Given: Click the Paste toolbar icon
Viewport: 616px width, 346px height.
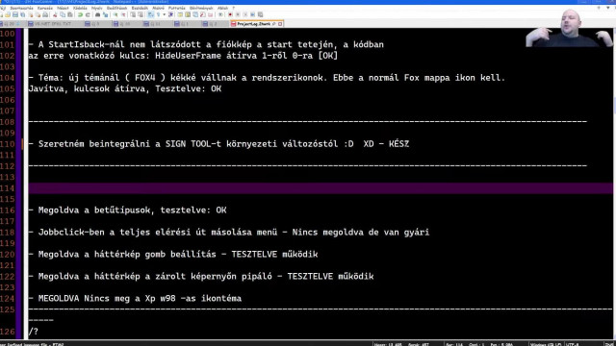Looking at the screenshot, I should pyautogui.click(x=70, y=15).
